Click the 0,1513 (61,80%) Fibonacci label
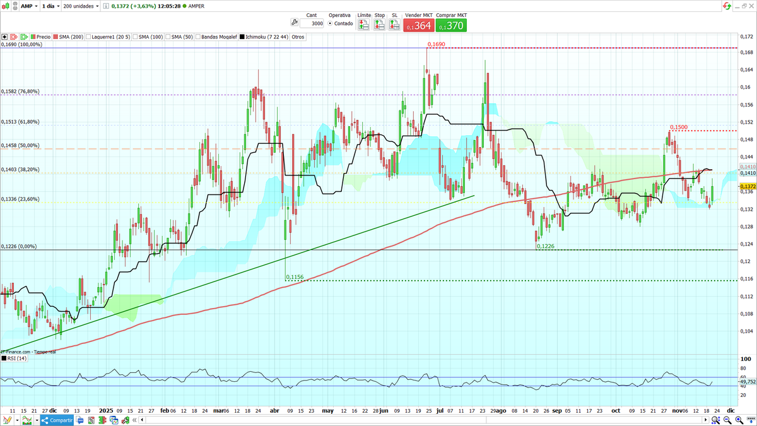Screen dimensions: 757x426 click(20, 122)
